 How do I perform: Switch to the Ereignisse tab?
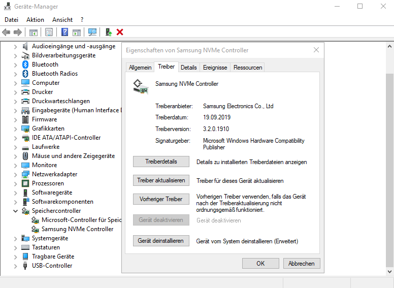(x=215, y=68)
